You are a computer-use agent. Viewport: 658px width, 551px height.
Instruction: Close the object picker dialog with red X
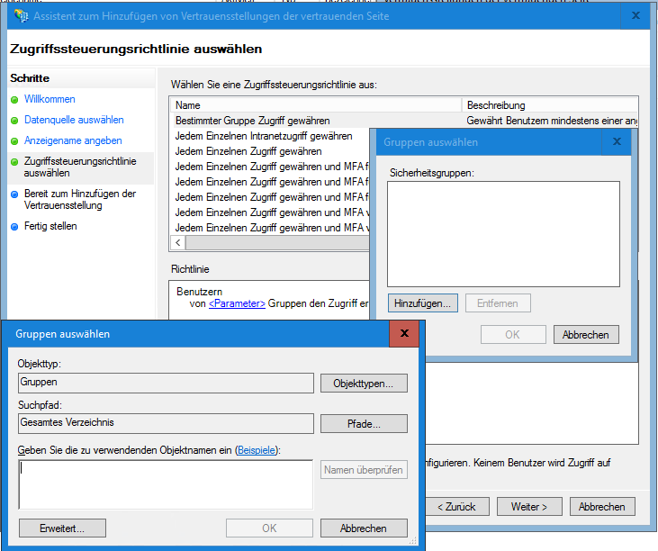pyautogui.click(x=404, y=334)
